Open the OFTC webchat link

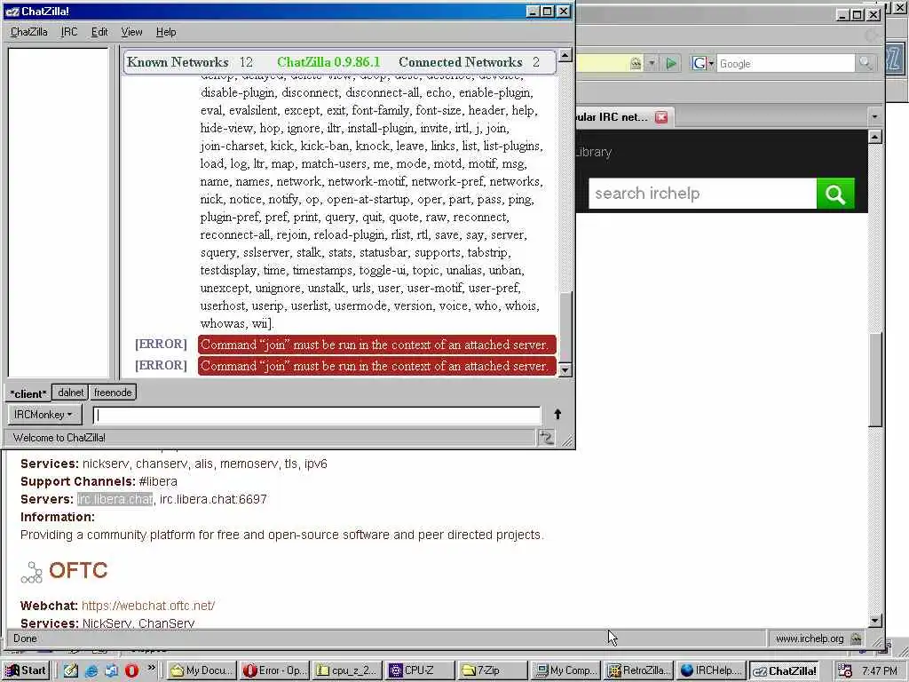[x=148, y=606]
